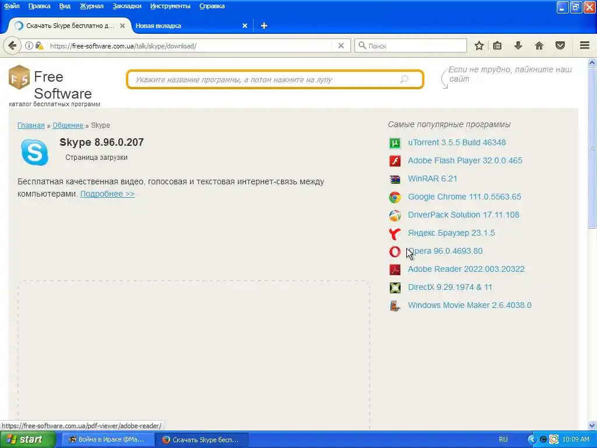Go to the home page icon

click(x=539, y=45)
